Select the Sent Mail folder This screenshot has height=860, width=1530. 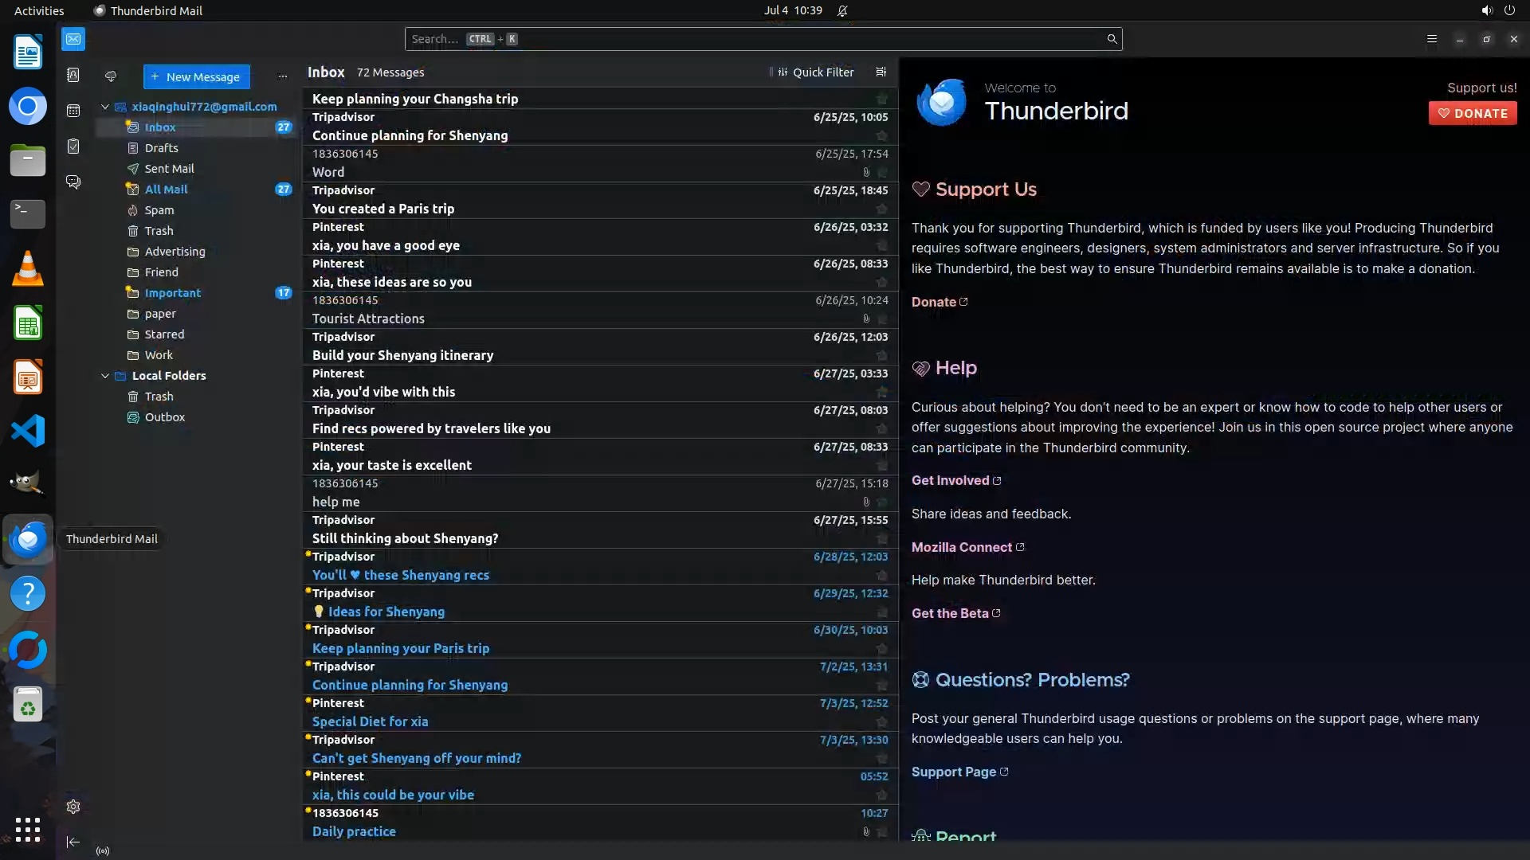pyautogui.click(x=169, y=169)
